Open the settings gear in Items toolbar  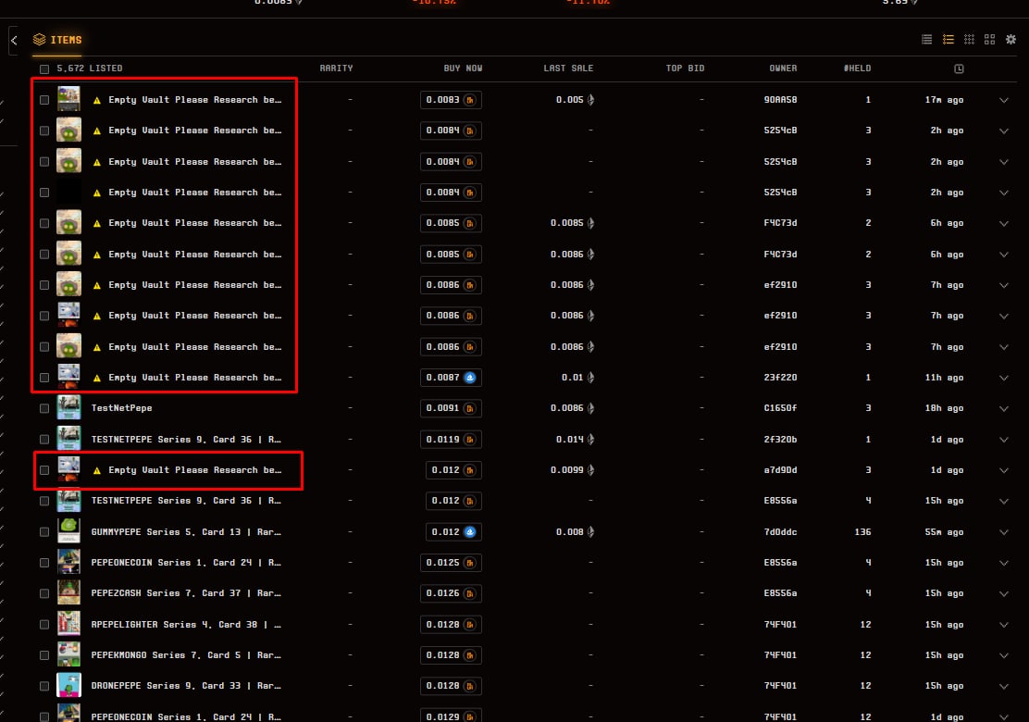pos(1010,40)
